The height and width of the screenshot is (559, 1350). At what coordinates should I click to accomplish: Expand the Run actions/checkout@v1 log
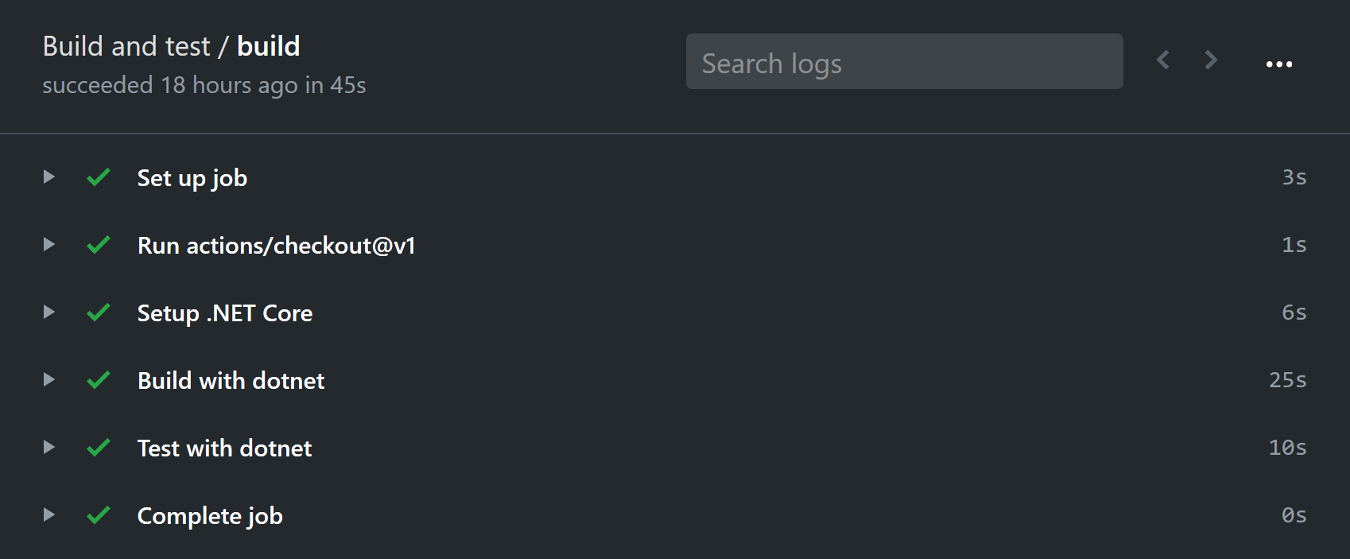point(48,245)
